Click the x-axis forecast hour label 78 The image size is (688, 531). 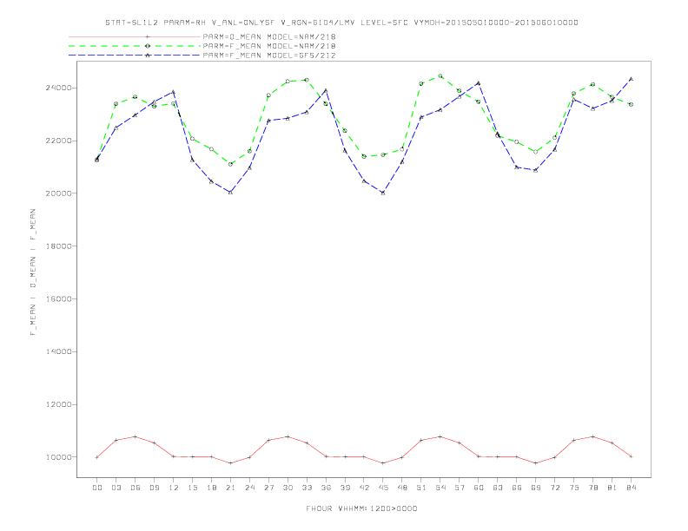point(592,488)
